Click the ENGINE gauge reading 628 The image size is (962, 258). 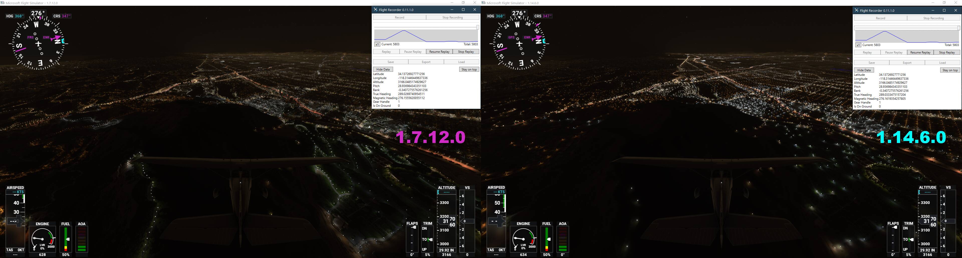click(43, 238)
